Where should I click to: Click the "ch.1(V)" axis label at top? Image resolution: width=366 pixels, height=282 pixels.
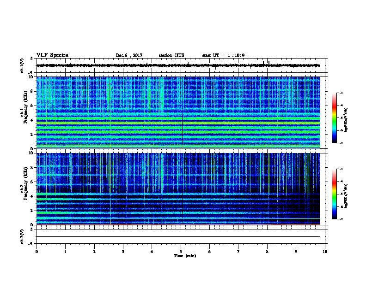(22, 65)
